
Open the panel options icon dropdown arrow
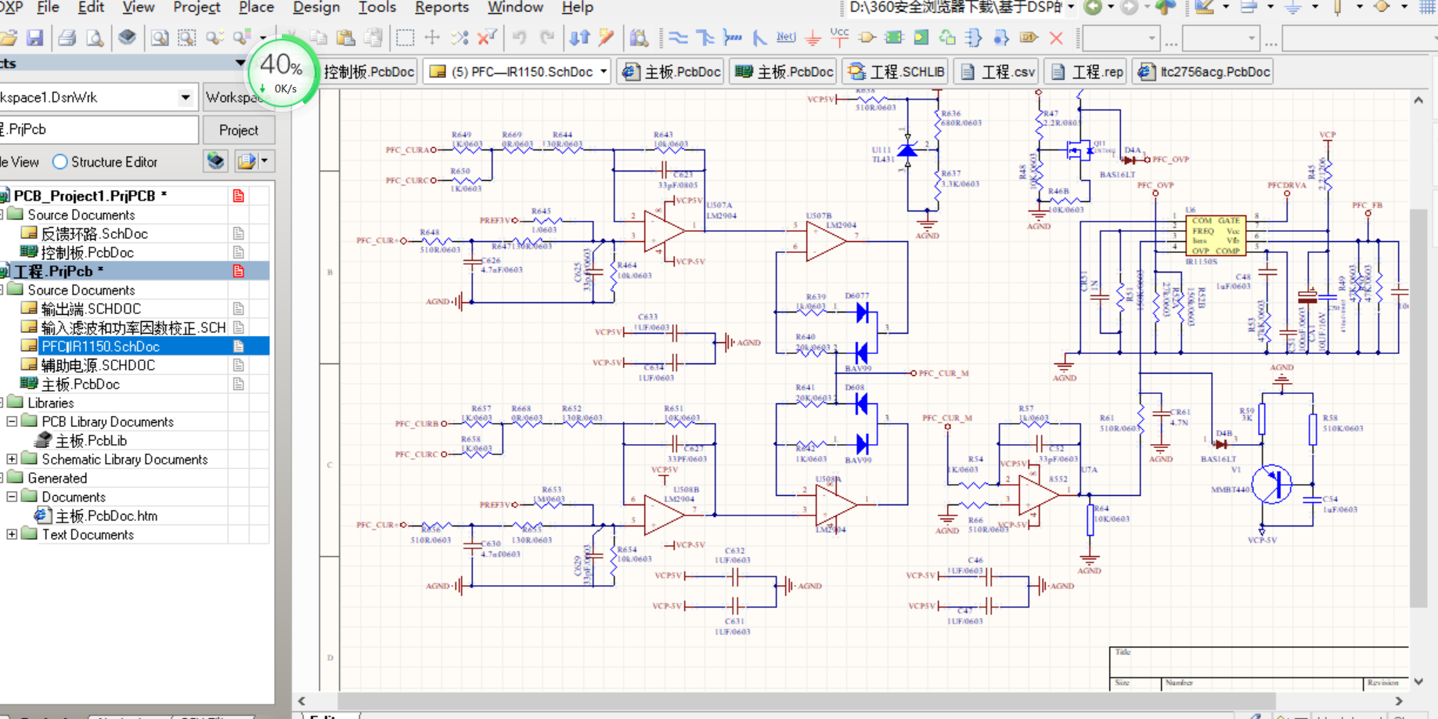point(265,161)
